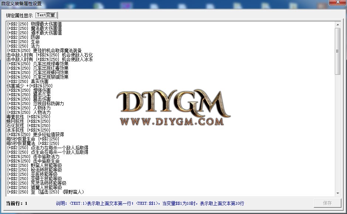Image resolution: width=347 pixels, height=214 pixels.
Task: Click the scrollbar up arrow
Action: pyautogui.click(x=337, y=25)
